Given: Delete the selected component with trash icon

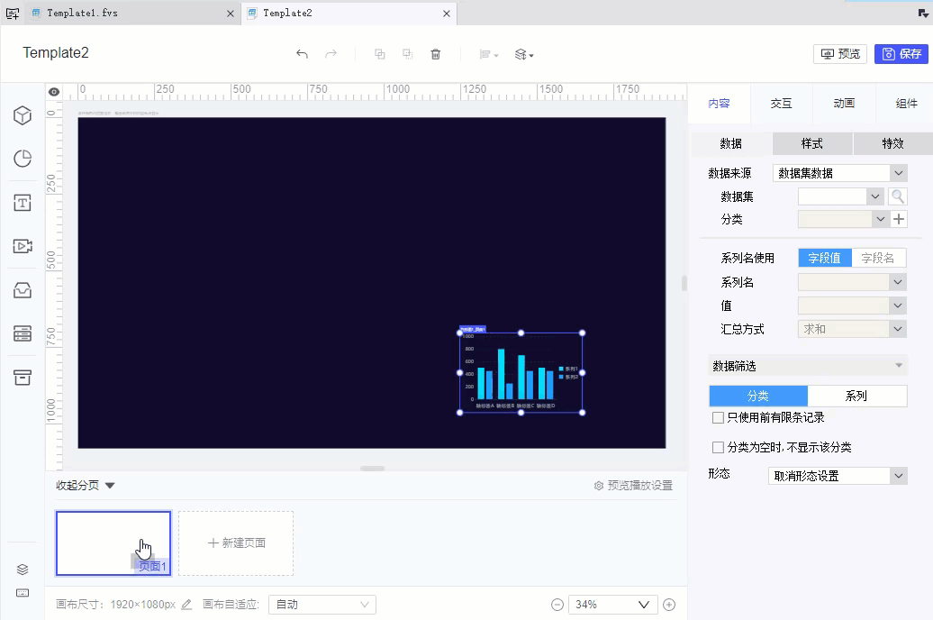Looking at the screenshot, I should pos(436,54).
